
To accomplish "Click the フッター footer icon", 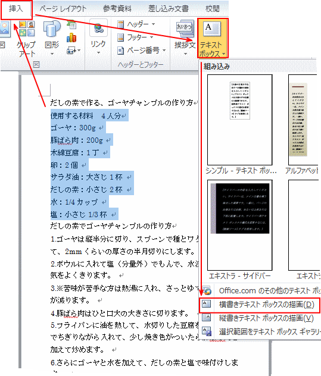I will [121, 37].
